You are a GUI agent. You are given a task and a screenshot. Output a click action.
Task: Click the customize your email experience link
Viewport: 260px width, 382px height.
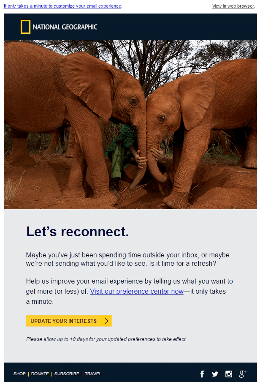click(62, 6)
